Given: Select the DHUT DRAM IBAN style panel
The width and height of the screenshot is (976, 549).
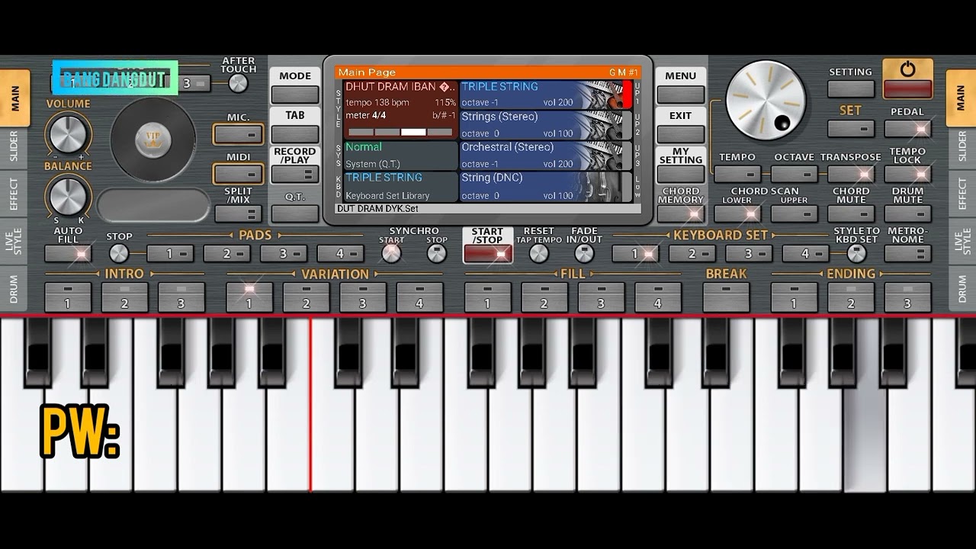Looking at the screenshot, I should 400,110.
